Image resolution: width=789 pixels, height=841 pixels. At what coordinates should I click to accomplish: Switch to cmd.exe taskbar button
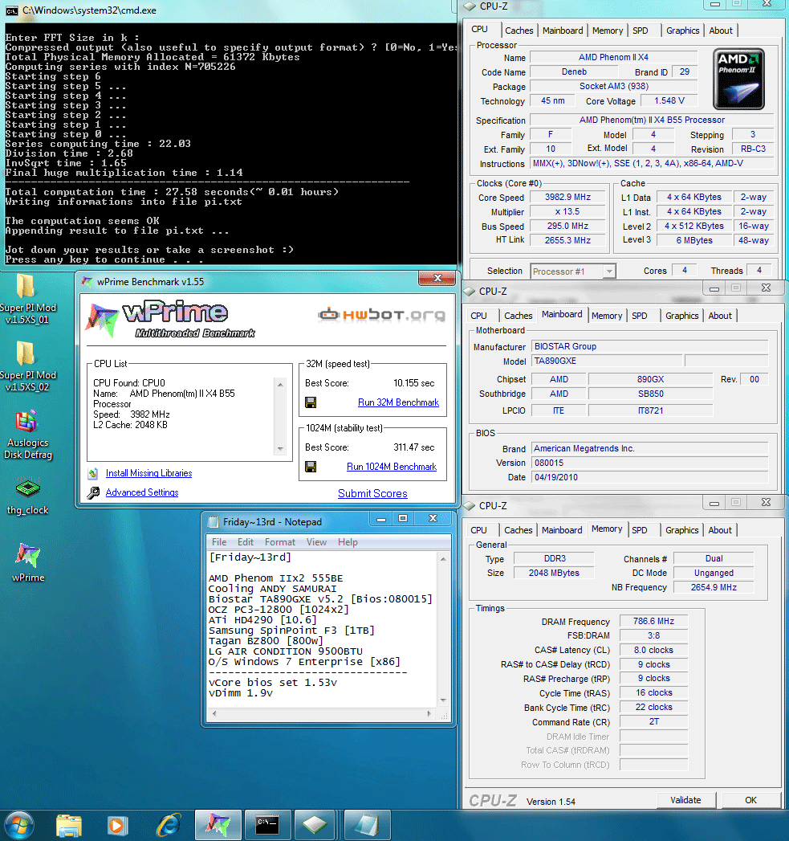pyautogui.click(x=267, y=825)
